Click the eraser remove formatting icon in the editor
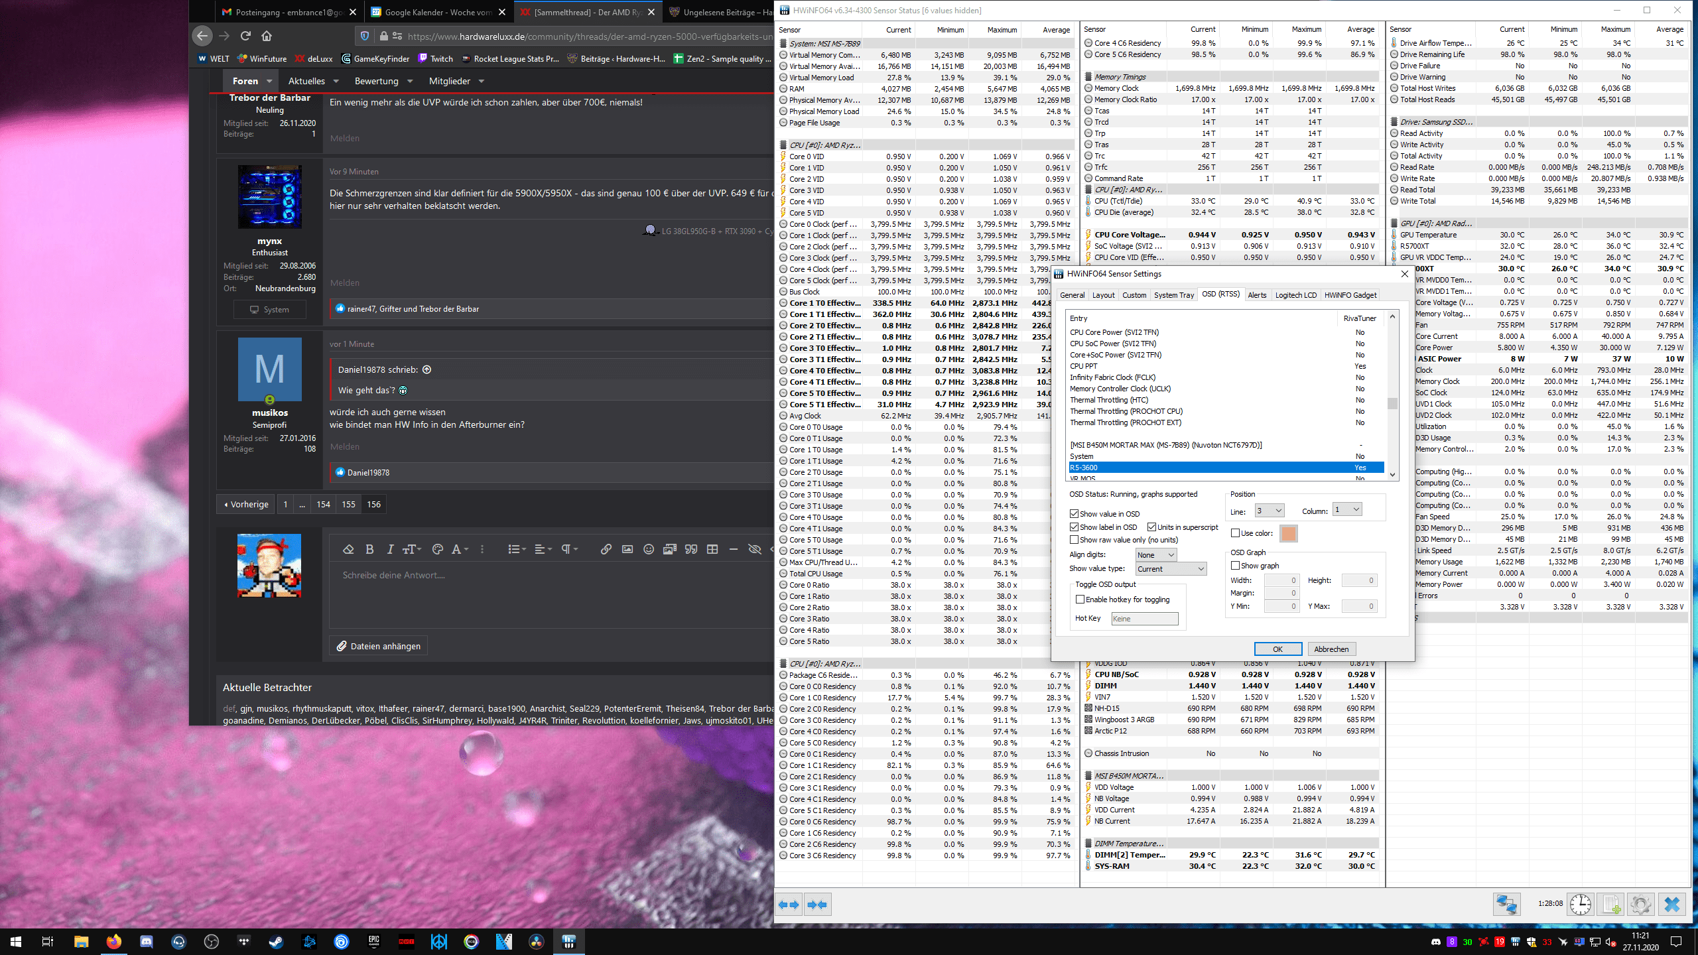This screenshot has width=1698, height=955. coord(348,549)
